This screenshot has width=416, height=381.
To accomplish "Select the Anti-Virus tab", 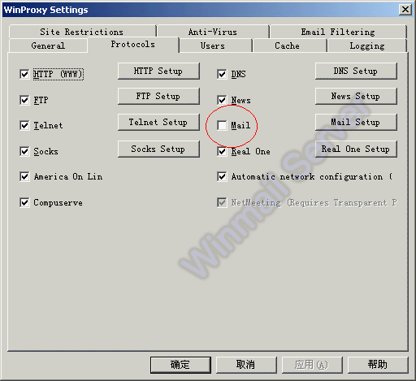I will coord(213,32).
